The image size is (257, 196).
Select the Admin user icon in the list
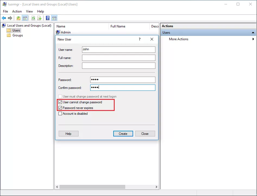(58, 32)
